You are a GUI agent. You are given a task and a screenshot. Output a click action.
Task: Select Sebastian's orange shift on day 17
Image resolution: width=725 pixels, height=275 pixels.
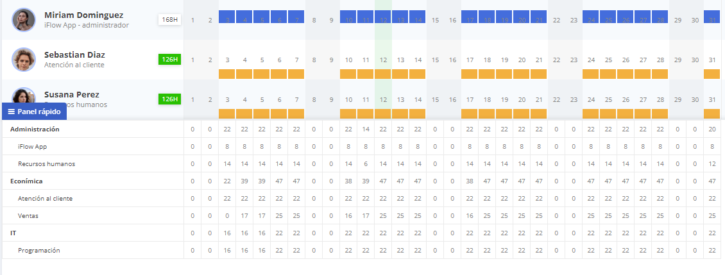469,74
